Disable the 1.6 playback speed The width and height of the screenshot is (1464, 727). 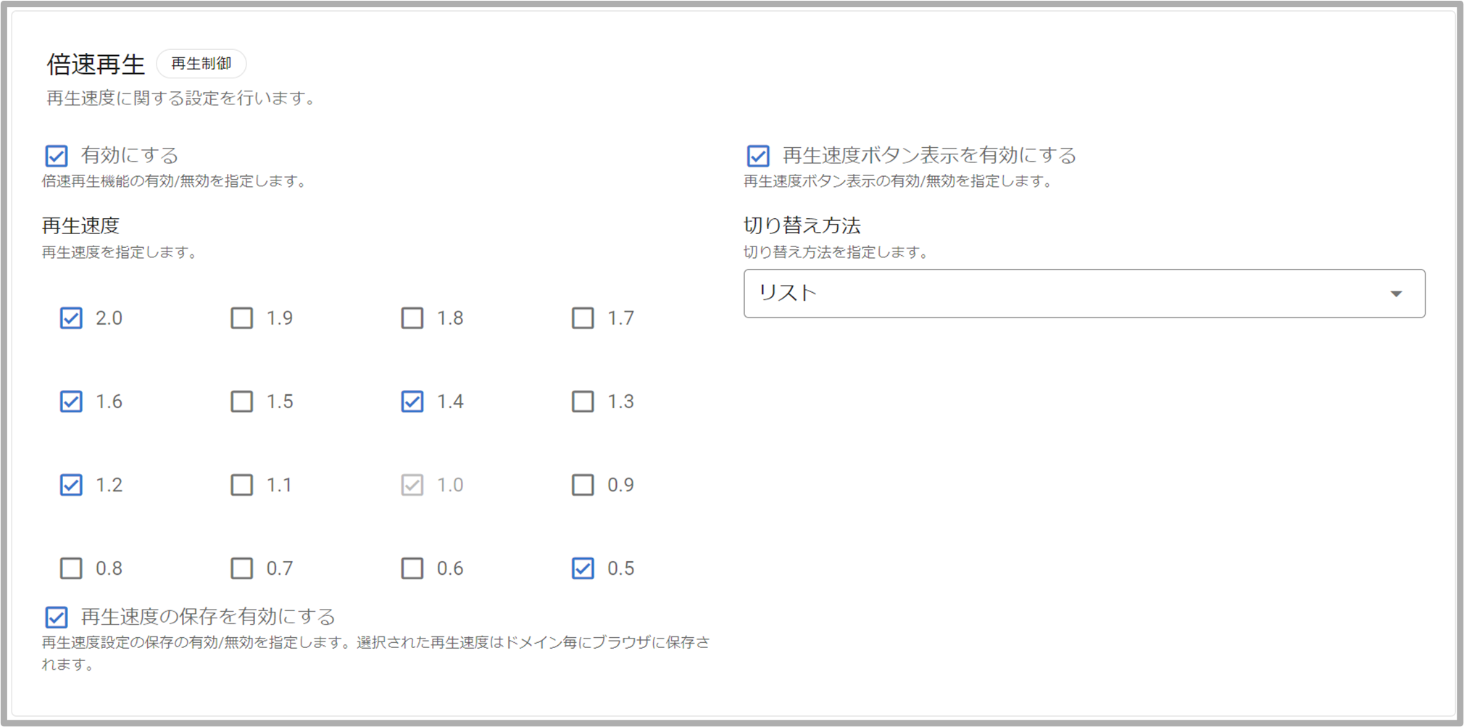(71, 402)
